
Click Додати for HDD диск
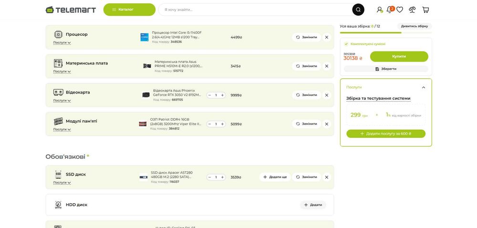(x=313, y=205)
